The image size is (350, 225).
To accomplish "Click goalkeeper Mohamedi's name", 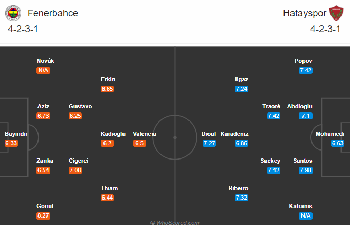I will click(330, 134).
